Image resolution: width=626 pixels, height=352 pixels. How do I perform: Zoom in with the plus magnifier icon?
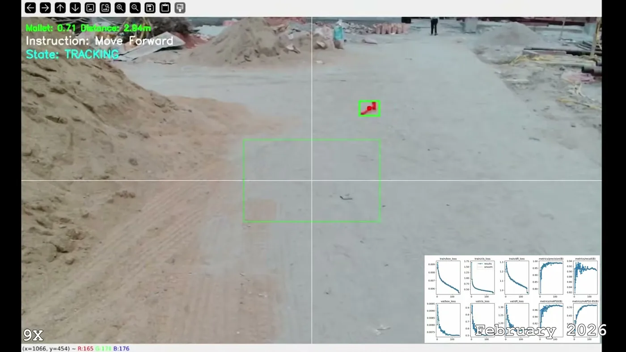[x=120, y=8]
